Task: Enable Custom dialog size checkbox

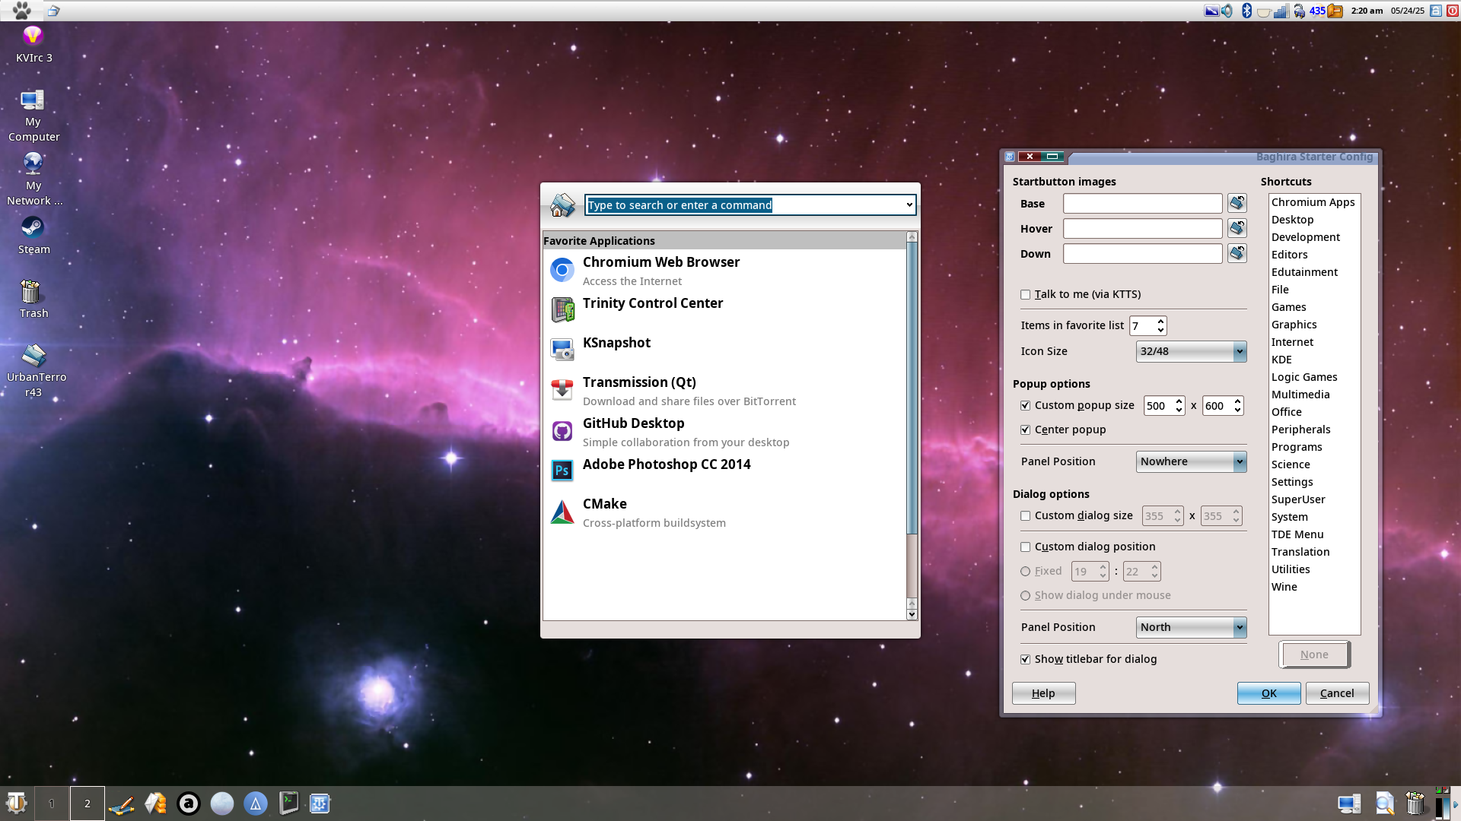Action: 1026,516
